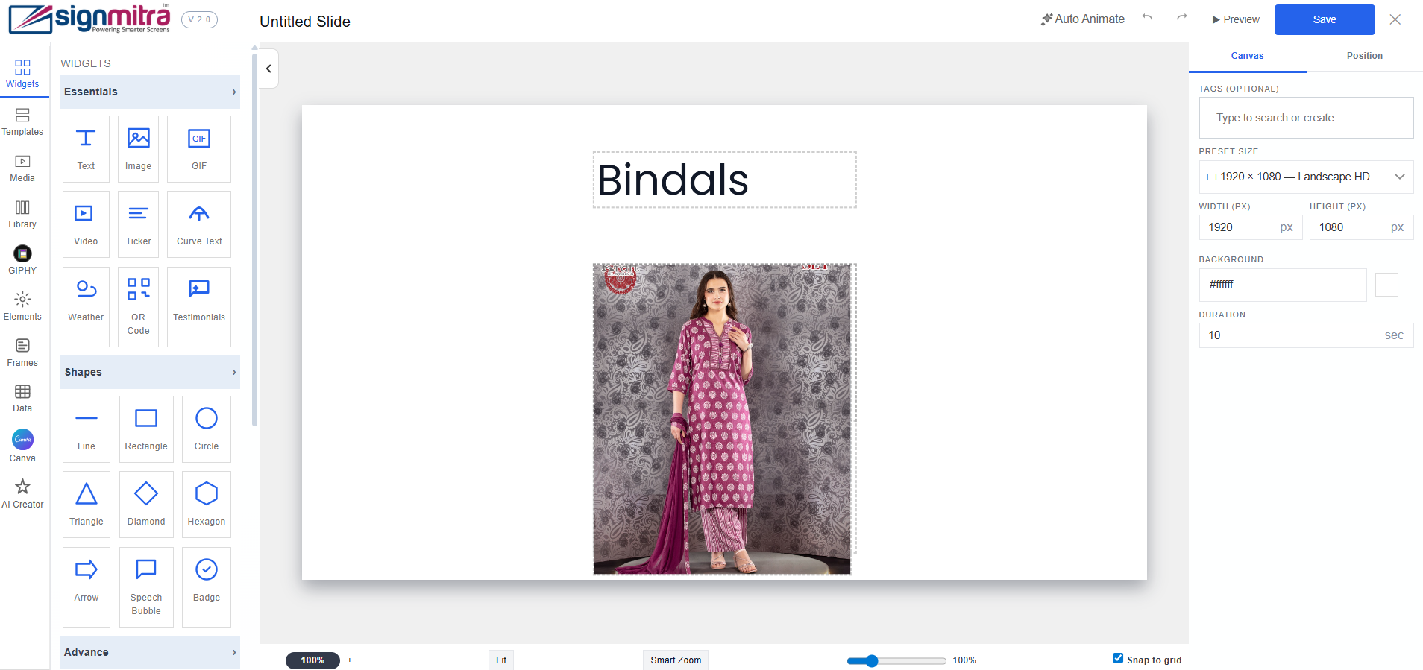1423x670 pixels.
Task: Add a Ticker widget
Action: 138,224
